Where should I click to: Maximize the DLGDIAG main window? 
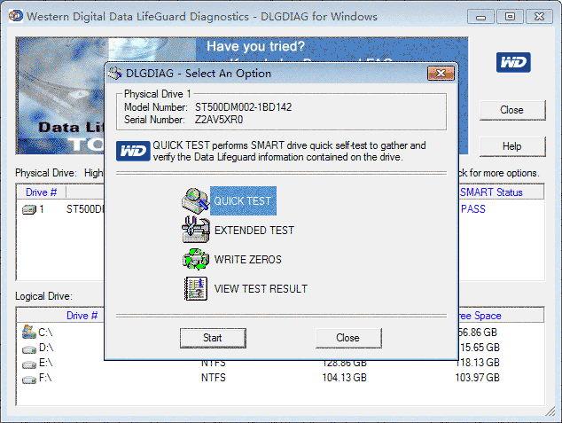pyautogui.click(x=510, y=17)
